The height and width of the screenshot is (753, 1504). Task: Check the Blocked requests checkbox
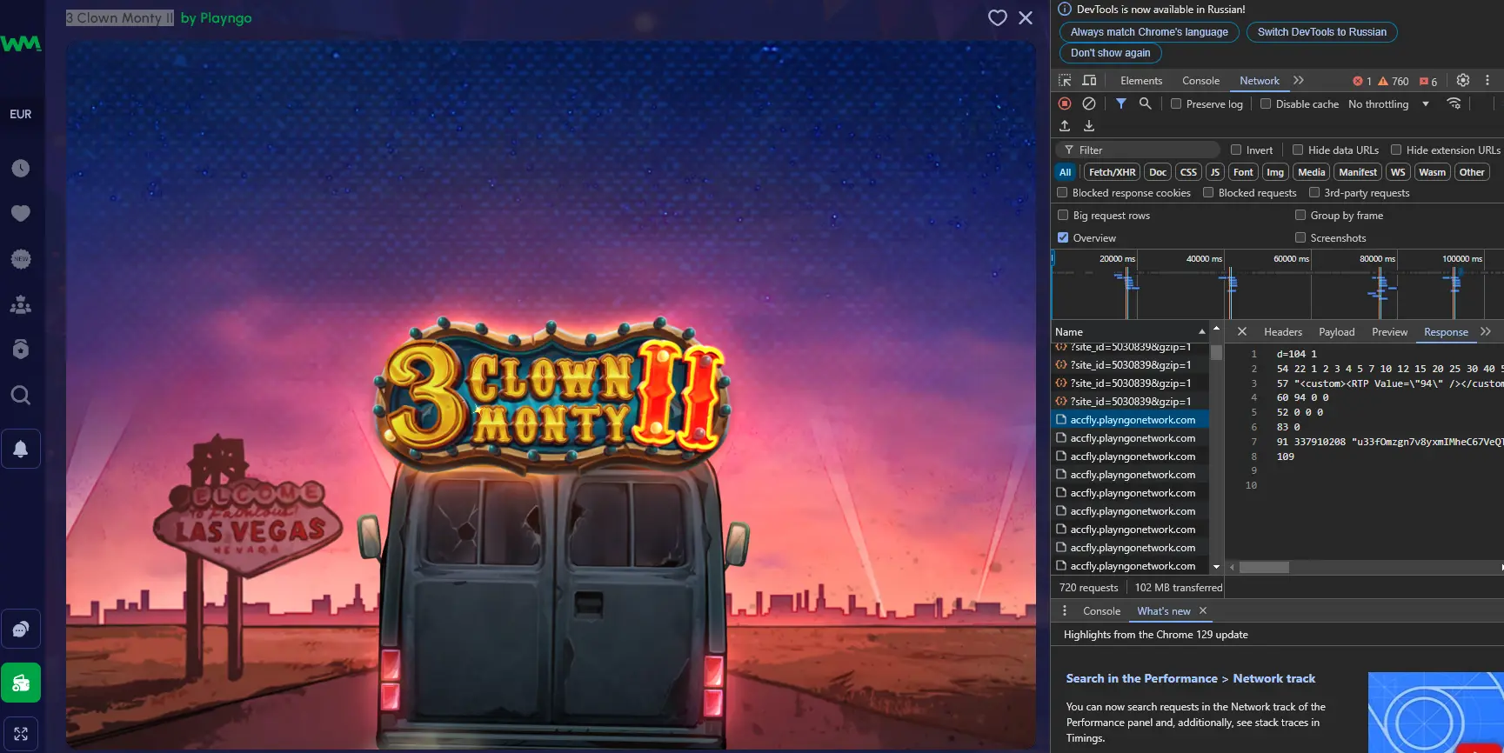pyautogui.click(x=1208, y=192)
